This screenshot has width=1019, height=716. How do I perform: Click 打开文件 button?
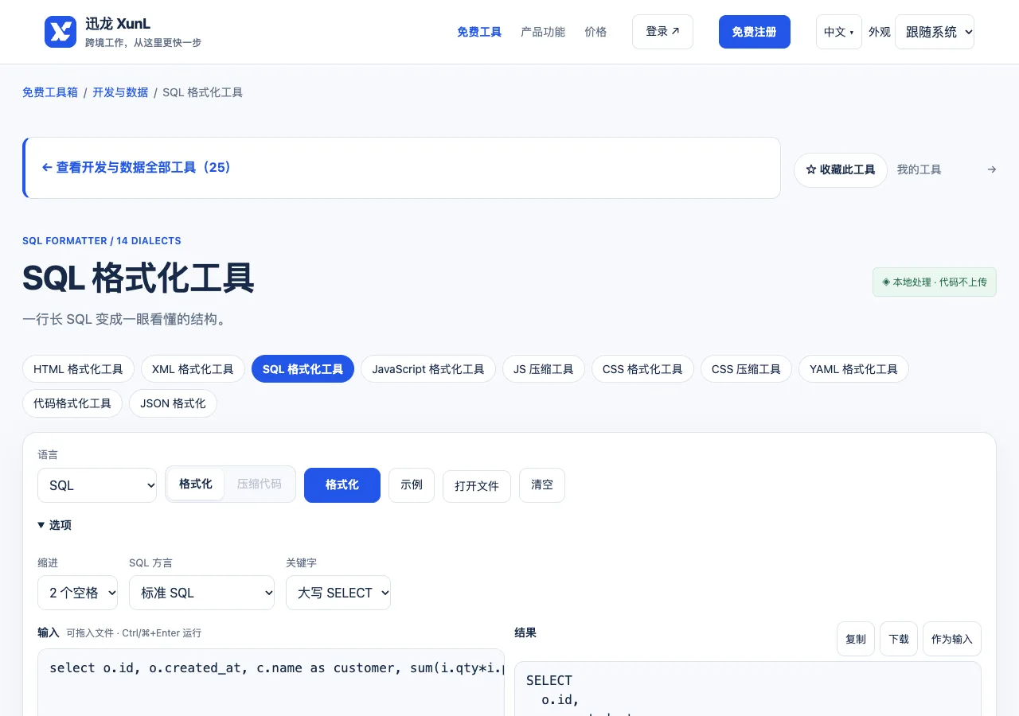pyautogui.click(x=477, y=486)
